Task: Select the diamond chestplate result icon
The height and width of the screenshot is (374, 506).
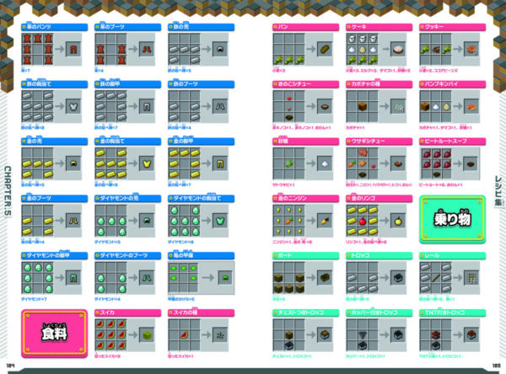Action: 220,221
